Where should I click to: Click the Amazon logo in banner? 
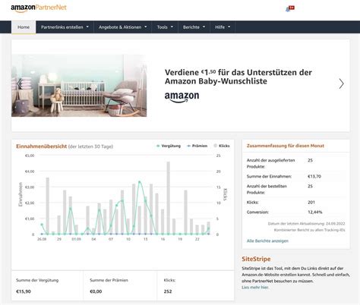click(x=182, y=97)
